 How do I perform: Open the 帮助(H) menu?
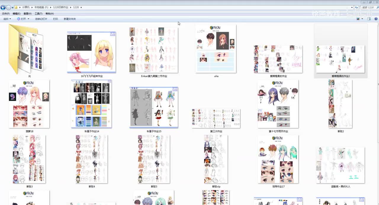(49, 14)
